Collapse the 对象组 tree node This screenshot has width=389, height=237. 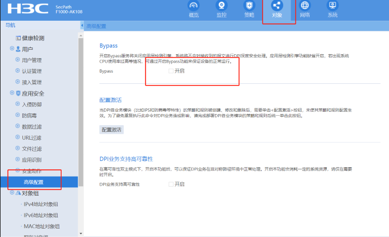pos(12,192)
